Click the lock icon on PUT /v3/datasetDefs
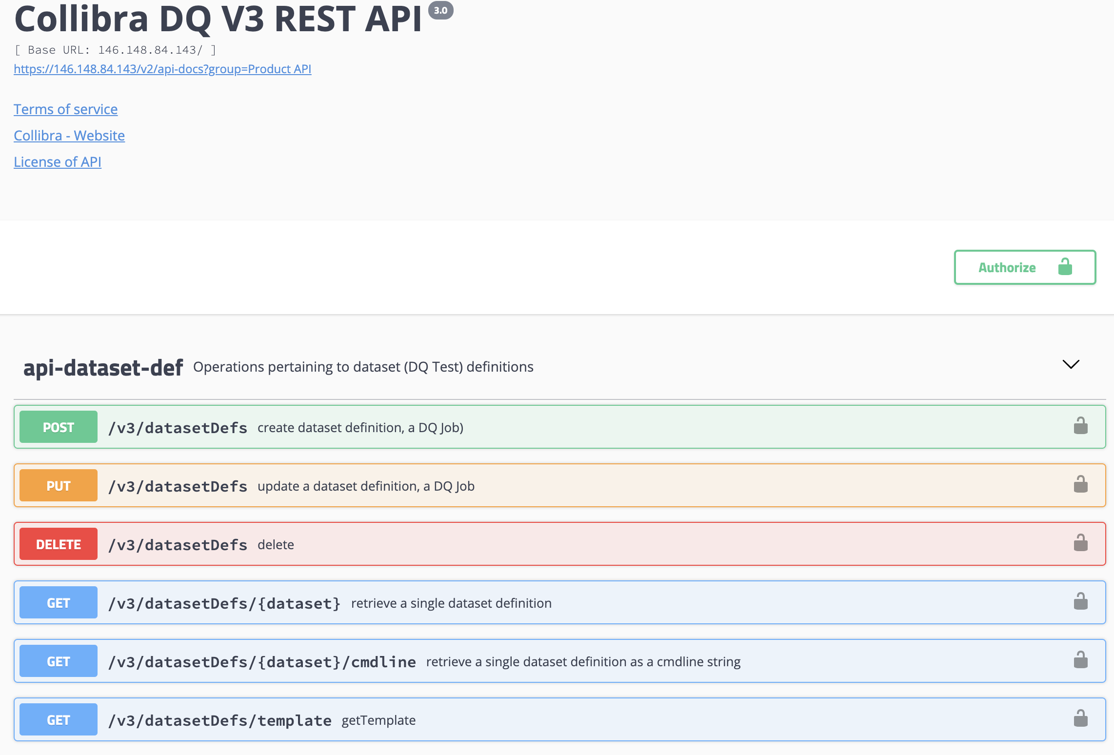Viewport: 1114px width, 755px height. point(1081,484)
